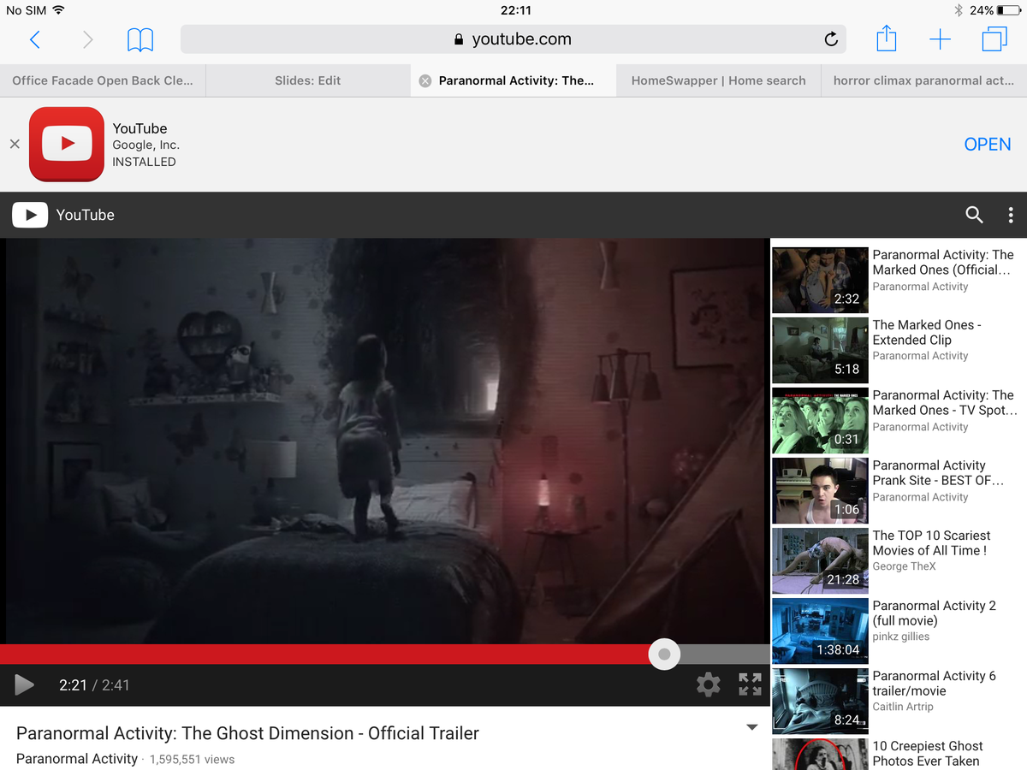1027x770 pixels.
Task: Enter fullscreen with expand icon
Action: click(x=750, y=684)
